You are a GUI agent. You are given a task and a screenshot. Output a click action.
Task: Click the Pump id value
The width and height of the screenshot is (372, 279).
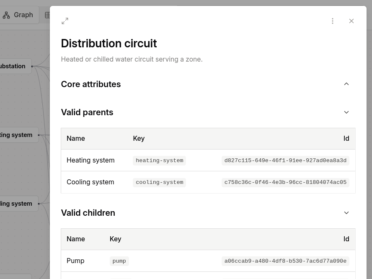click(x=285, y=261)
